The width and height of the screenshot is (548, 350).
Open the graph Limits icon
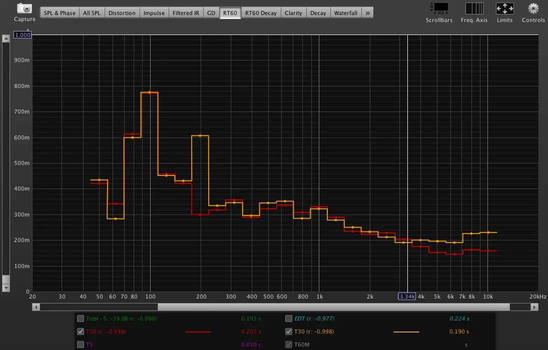504,8
